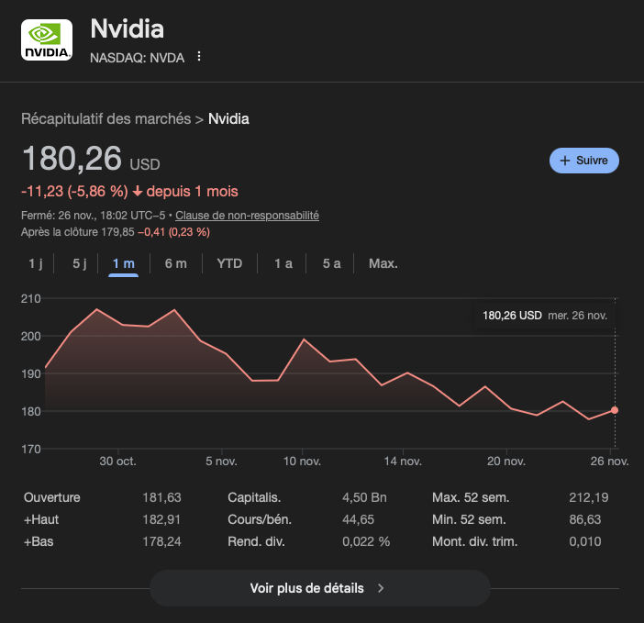Click the chart endpoint dot for 26 nov.

[615, 410]
